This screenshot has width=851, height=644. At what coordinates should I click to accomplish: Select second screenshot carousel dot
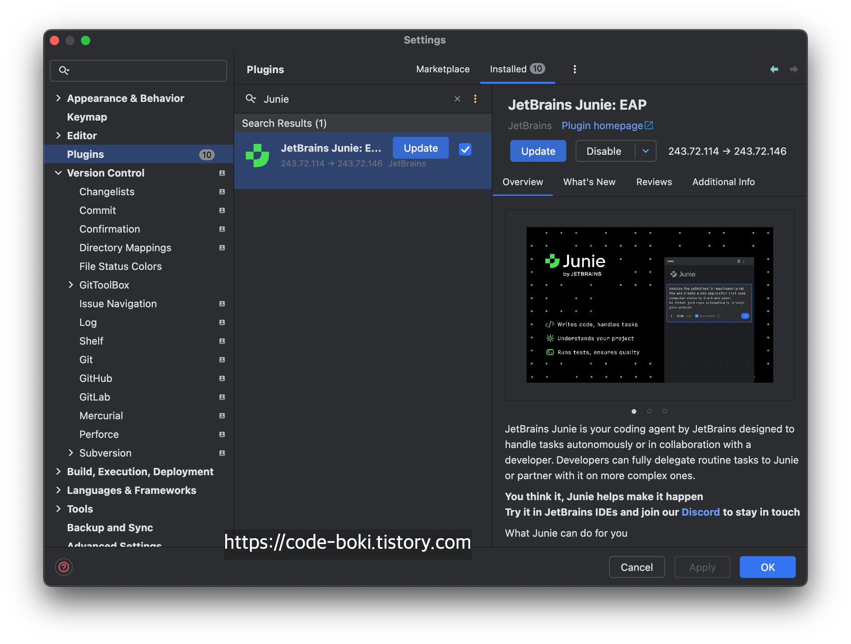649,411
